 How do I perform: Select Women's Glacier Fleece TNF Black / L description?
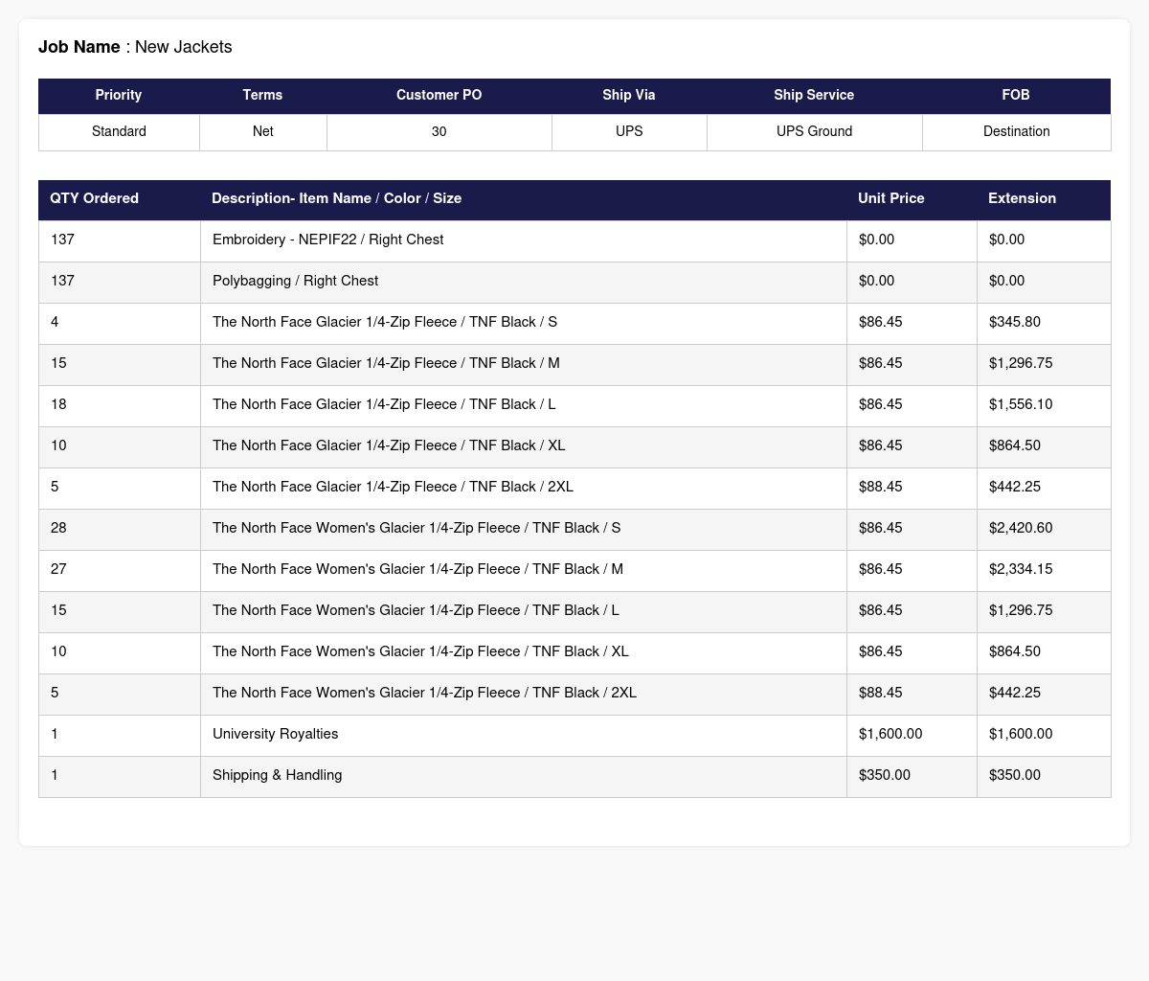click(x=416, y=610)
